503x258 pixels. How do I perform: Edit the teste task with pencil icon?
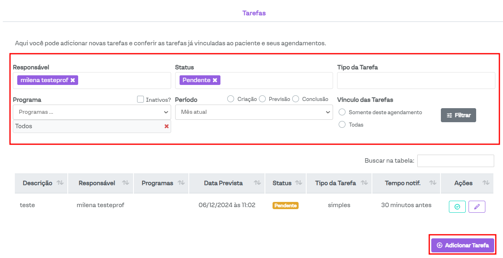click(477, 207)
